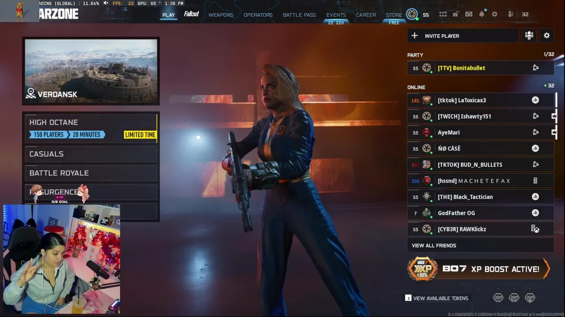Click PlayStation icon on Black_Tactician row
565x317 pixels.
pos(535,197)
